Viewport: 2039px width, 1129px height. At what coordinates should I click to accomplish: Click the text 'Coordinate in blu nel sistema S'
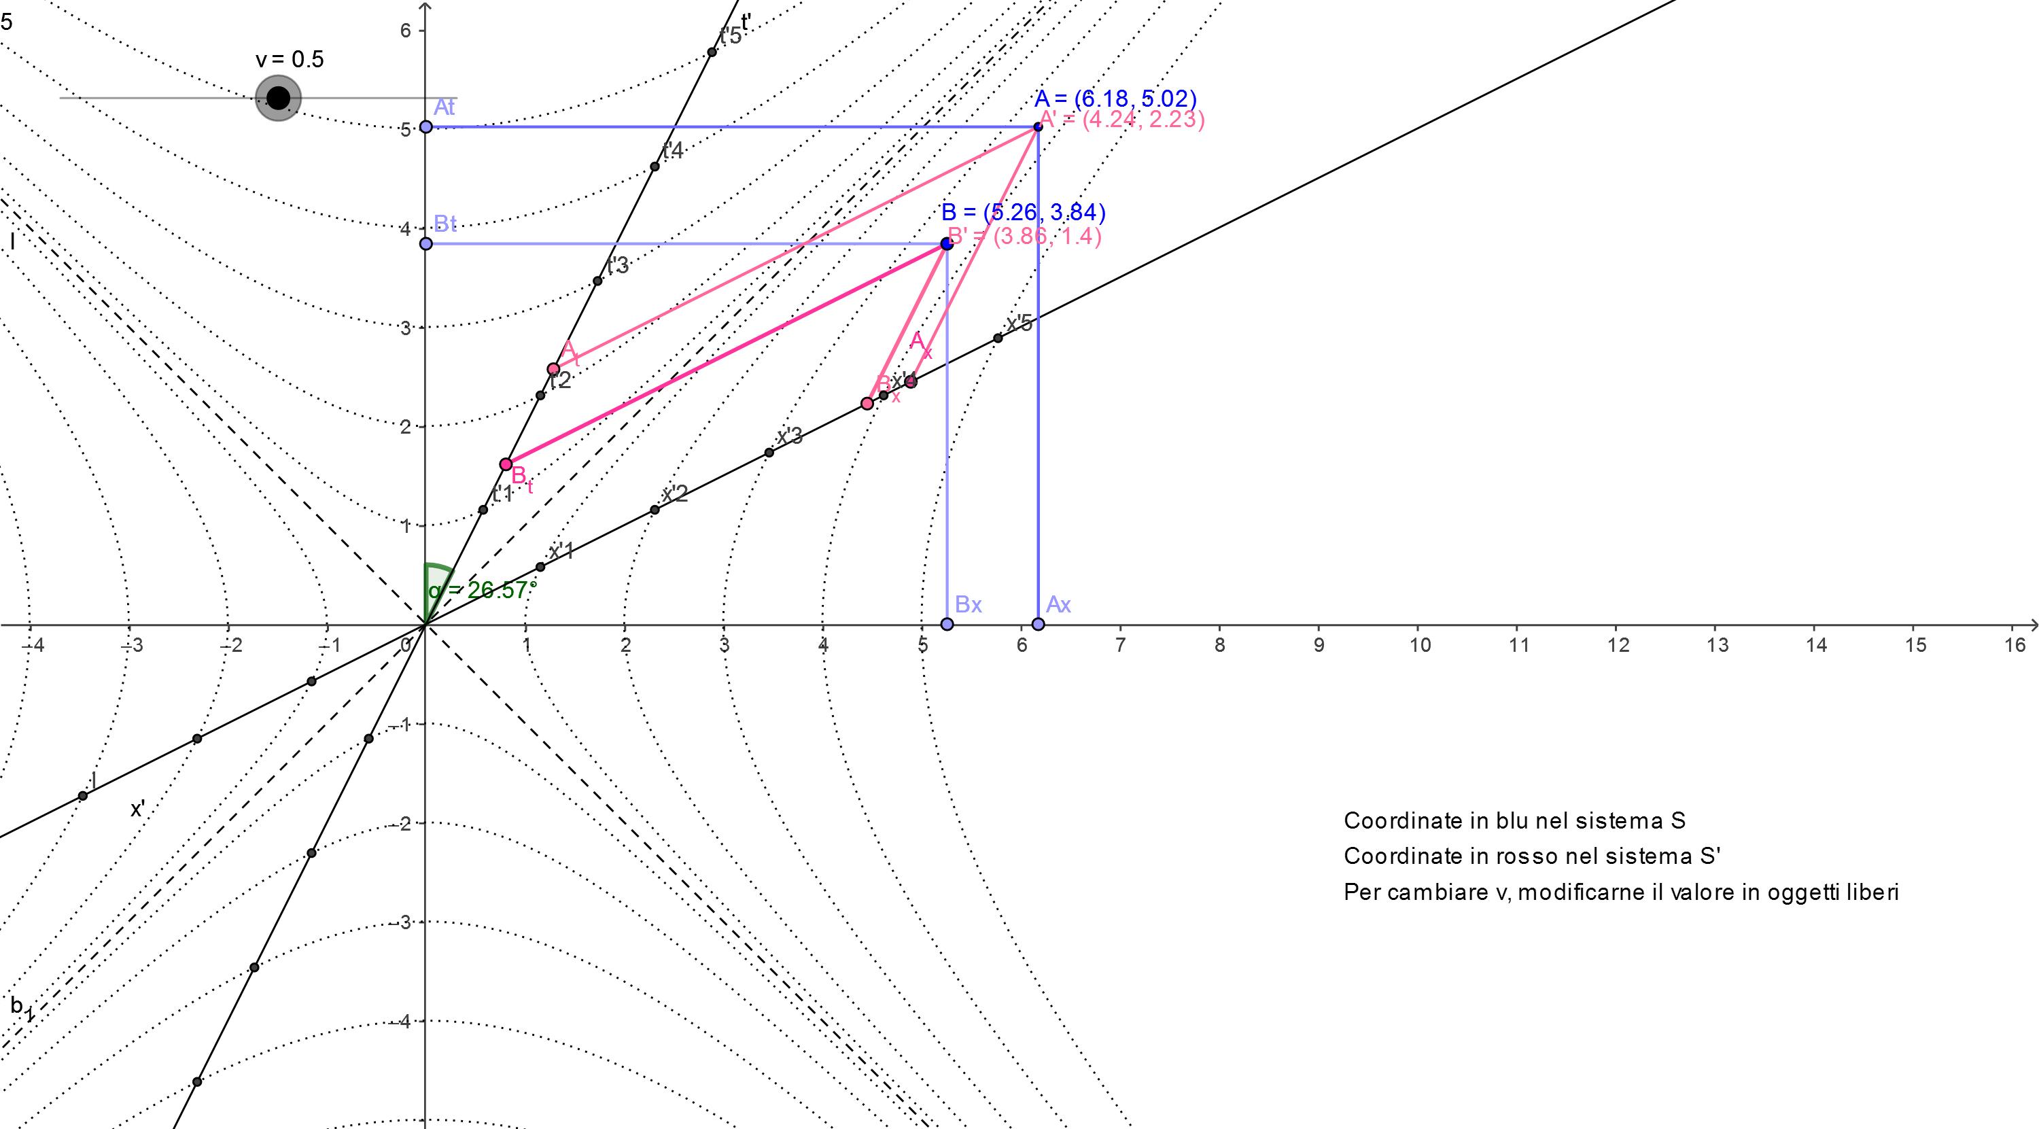[x=1514, y=821]
